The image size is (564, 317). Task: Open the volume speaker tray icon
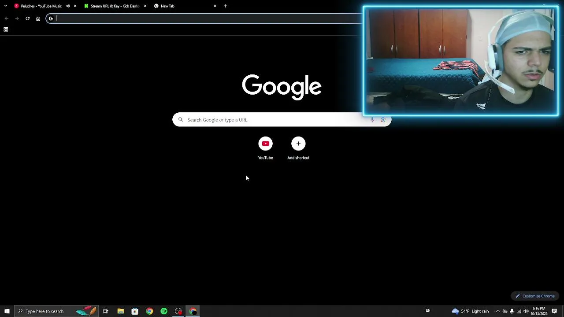coord(526,311)
